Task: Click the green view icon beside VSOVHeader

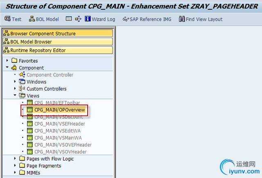Action: pyautogui.click(x=30, y=152)
